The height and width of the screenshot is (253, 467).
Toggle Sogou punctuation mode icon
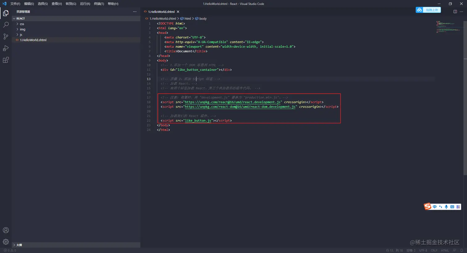point(440,207)
